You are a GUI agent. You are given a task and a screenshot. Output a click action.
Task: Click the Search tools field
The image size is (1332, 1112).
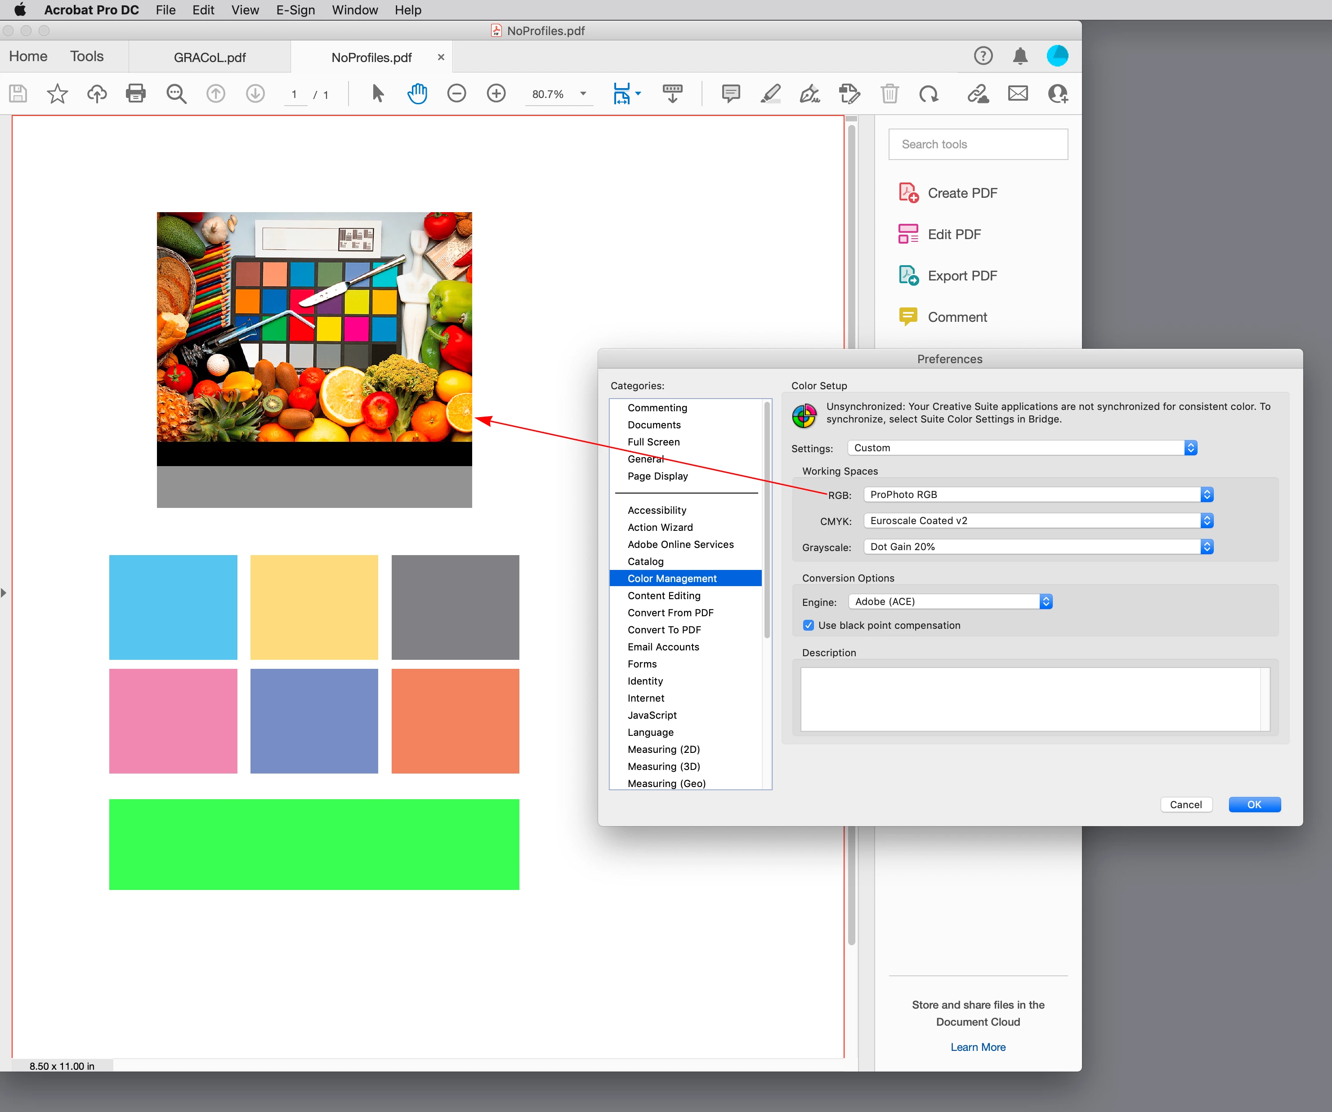(x=978, y=145)
